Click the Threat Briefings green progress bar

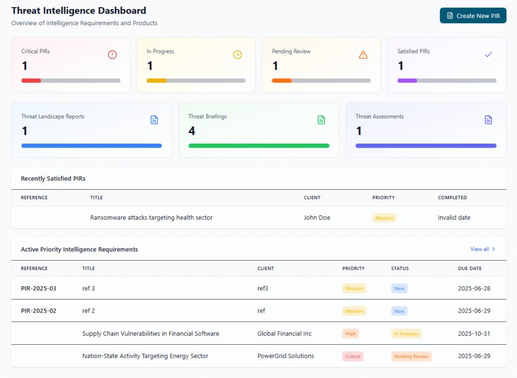pos(259,146)
